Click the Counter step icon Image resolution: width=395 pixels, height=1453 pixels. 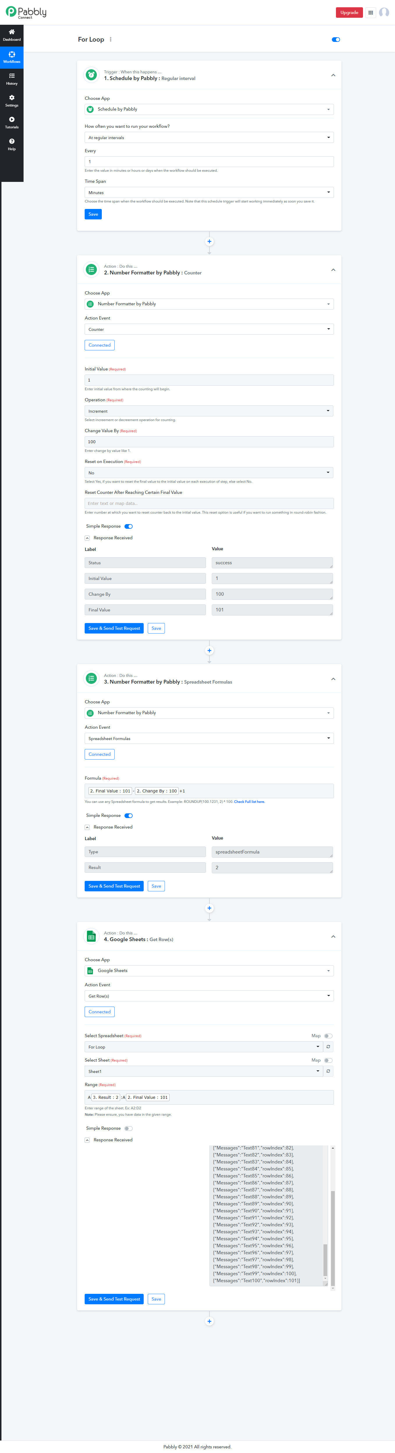[91, 269]
